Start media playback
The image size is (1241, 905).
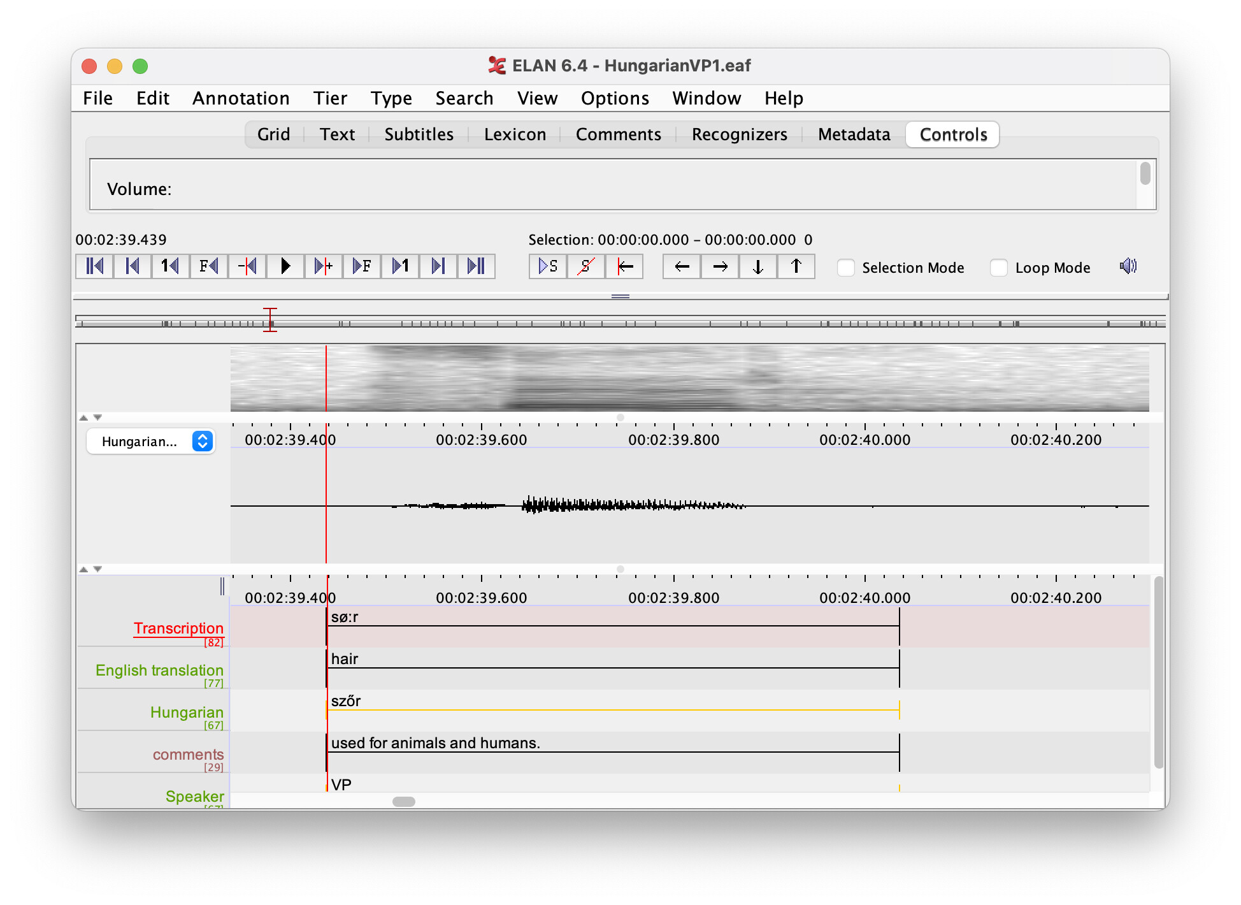click(285, 266)
